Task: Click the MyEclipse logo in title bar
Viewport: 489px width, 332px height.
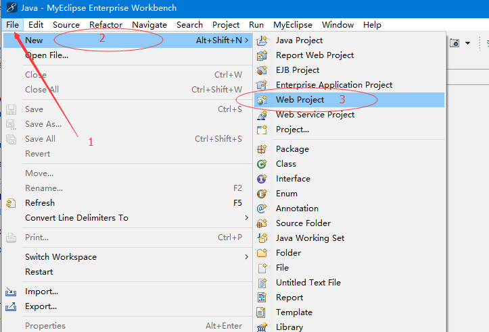Action: (x=12, y=7)
